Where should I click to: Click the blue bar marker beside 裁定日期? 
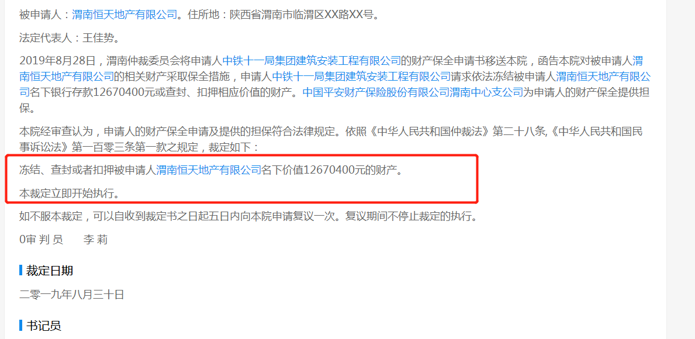pyautogui.click(x=21, y=270)
